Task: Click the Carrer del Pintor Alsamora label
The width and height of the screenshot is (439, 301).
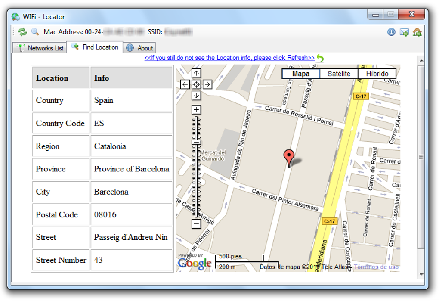Action: 285,200
